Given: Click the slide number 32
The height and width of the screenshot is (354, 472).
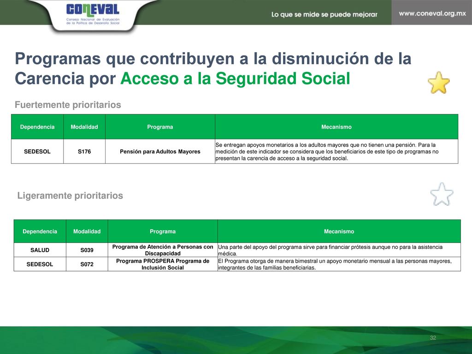Looking at the screenshot, I should [x=433, y=338].
